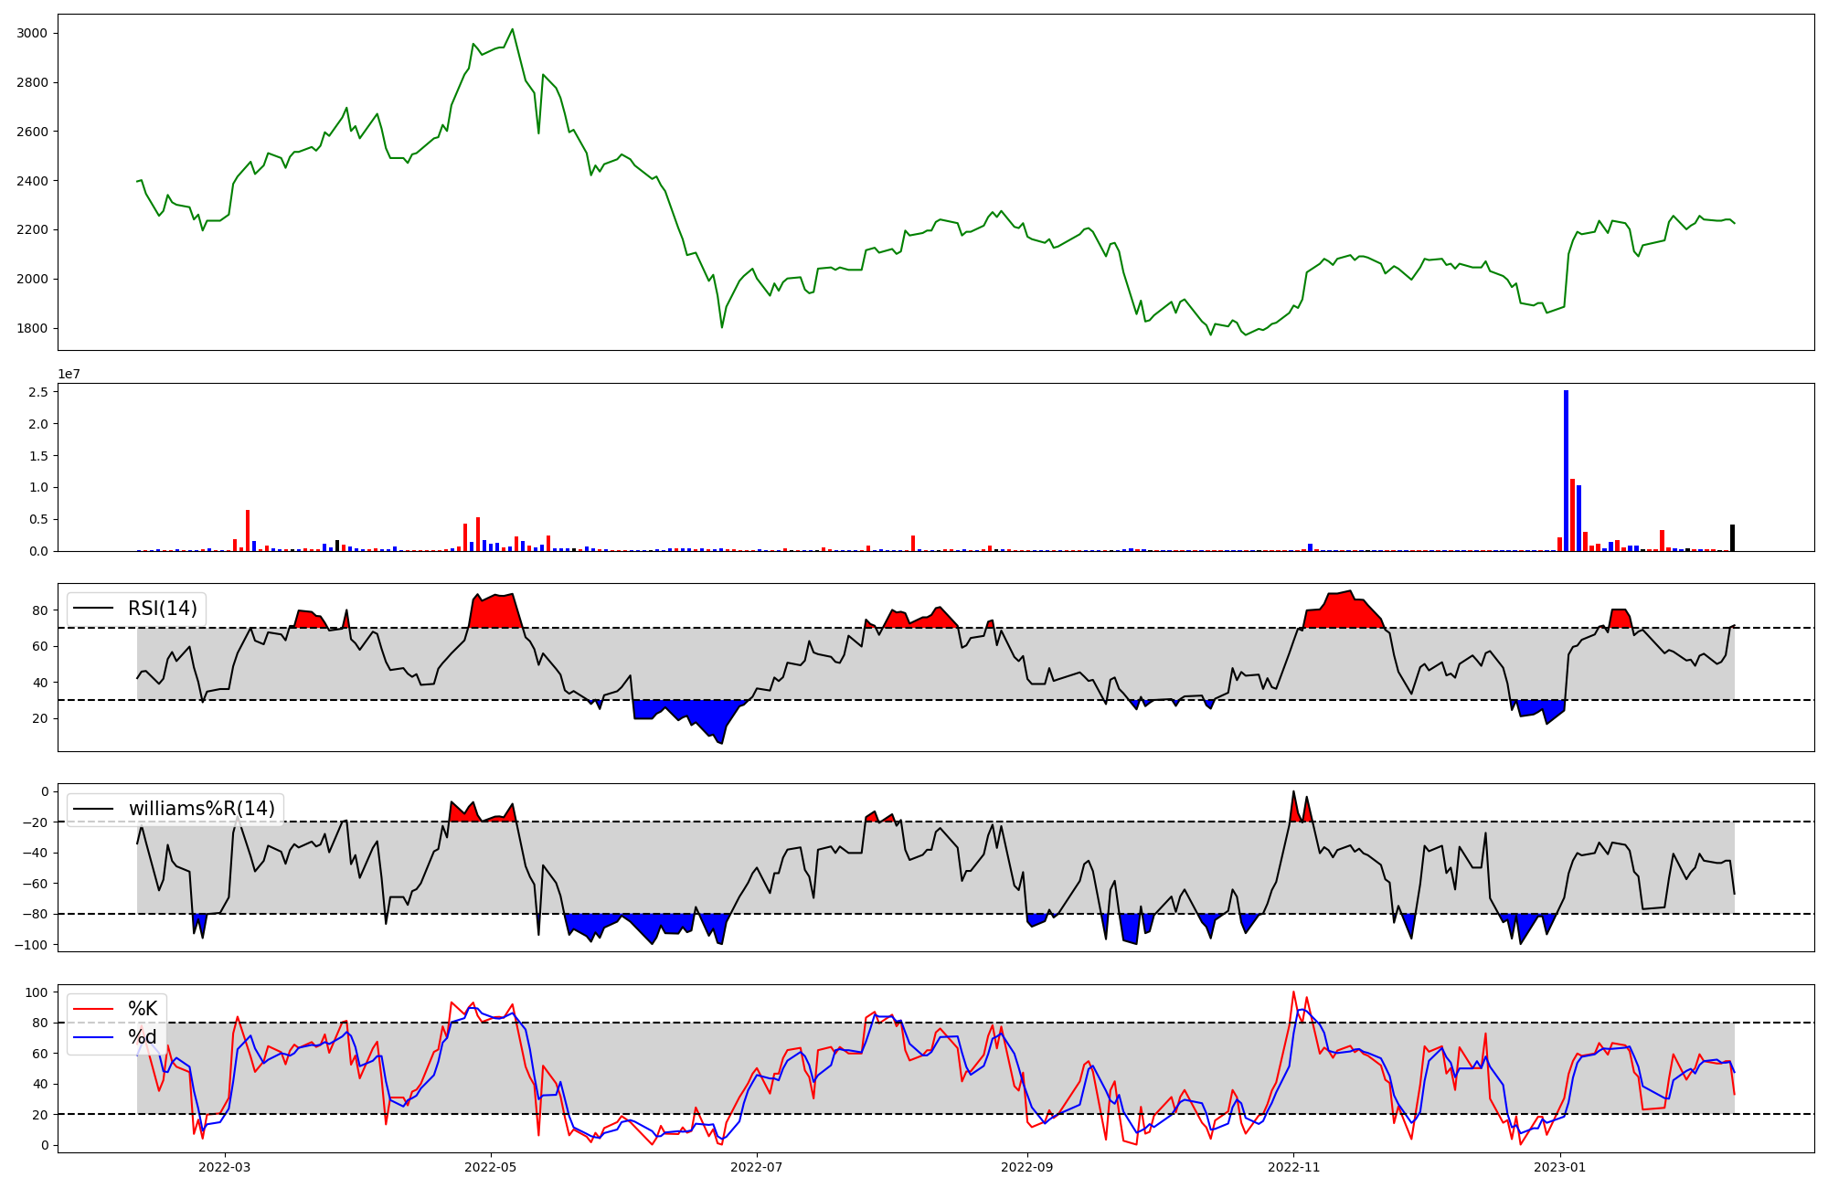1828x1188 pixels.
Task: Click the %K legend entry
Action: (143, 1009)
